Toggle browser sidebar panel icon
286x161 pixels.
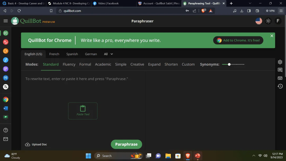[x=249, y=11]
